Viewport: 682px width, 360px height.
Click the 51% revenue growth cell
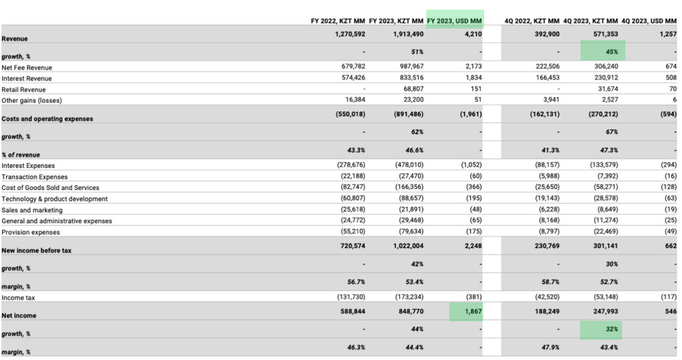[x=417, y=52]
